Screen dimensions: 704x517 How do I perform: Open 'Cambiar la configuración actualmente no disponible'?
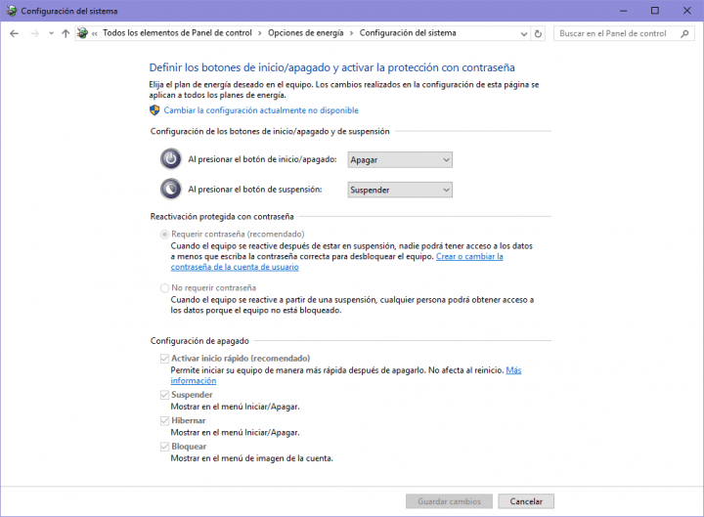[x=261, y=110]
